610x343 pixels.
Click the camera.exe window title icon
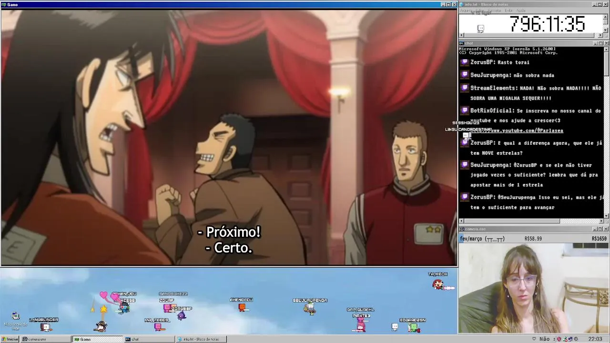[461, 229]
